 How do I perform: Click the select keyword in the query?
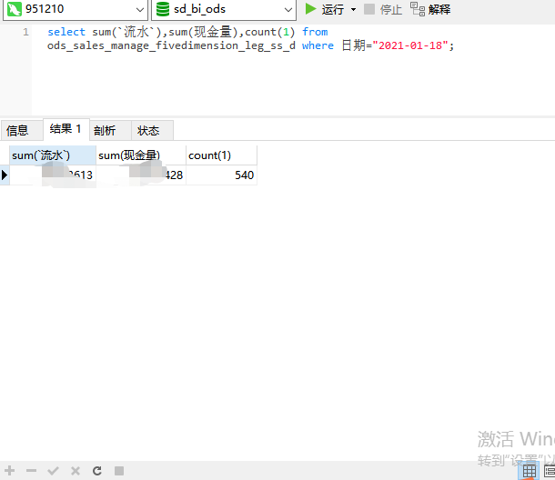coord(66,32)
